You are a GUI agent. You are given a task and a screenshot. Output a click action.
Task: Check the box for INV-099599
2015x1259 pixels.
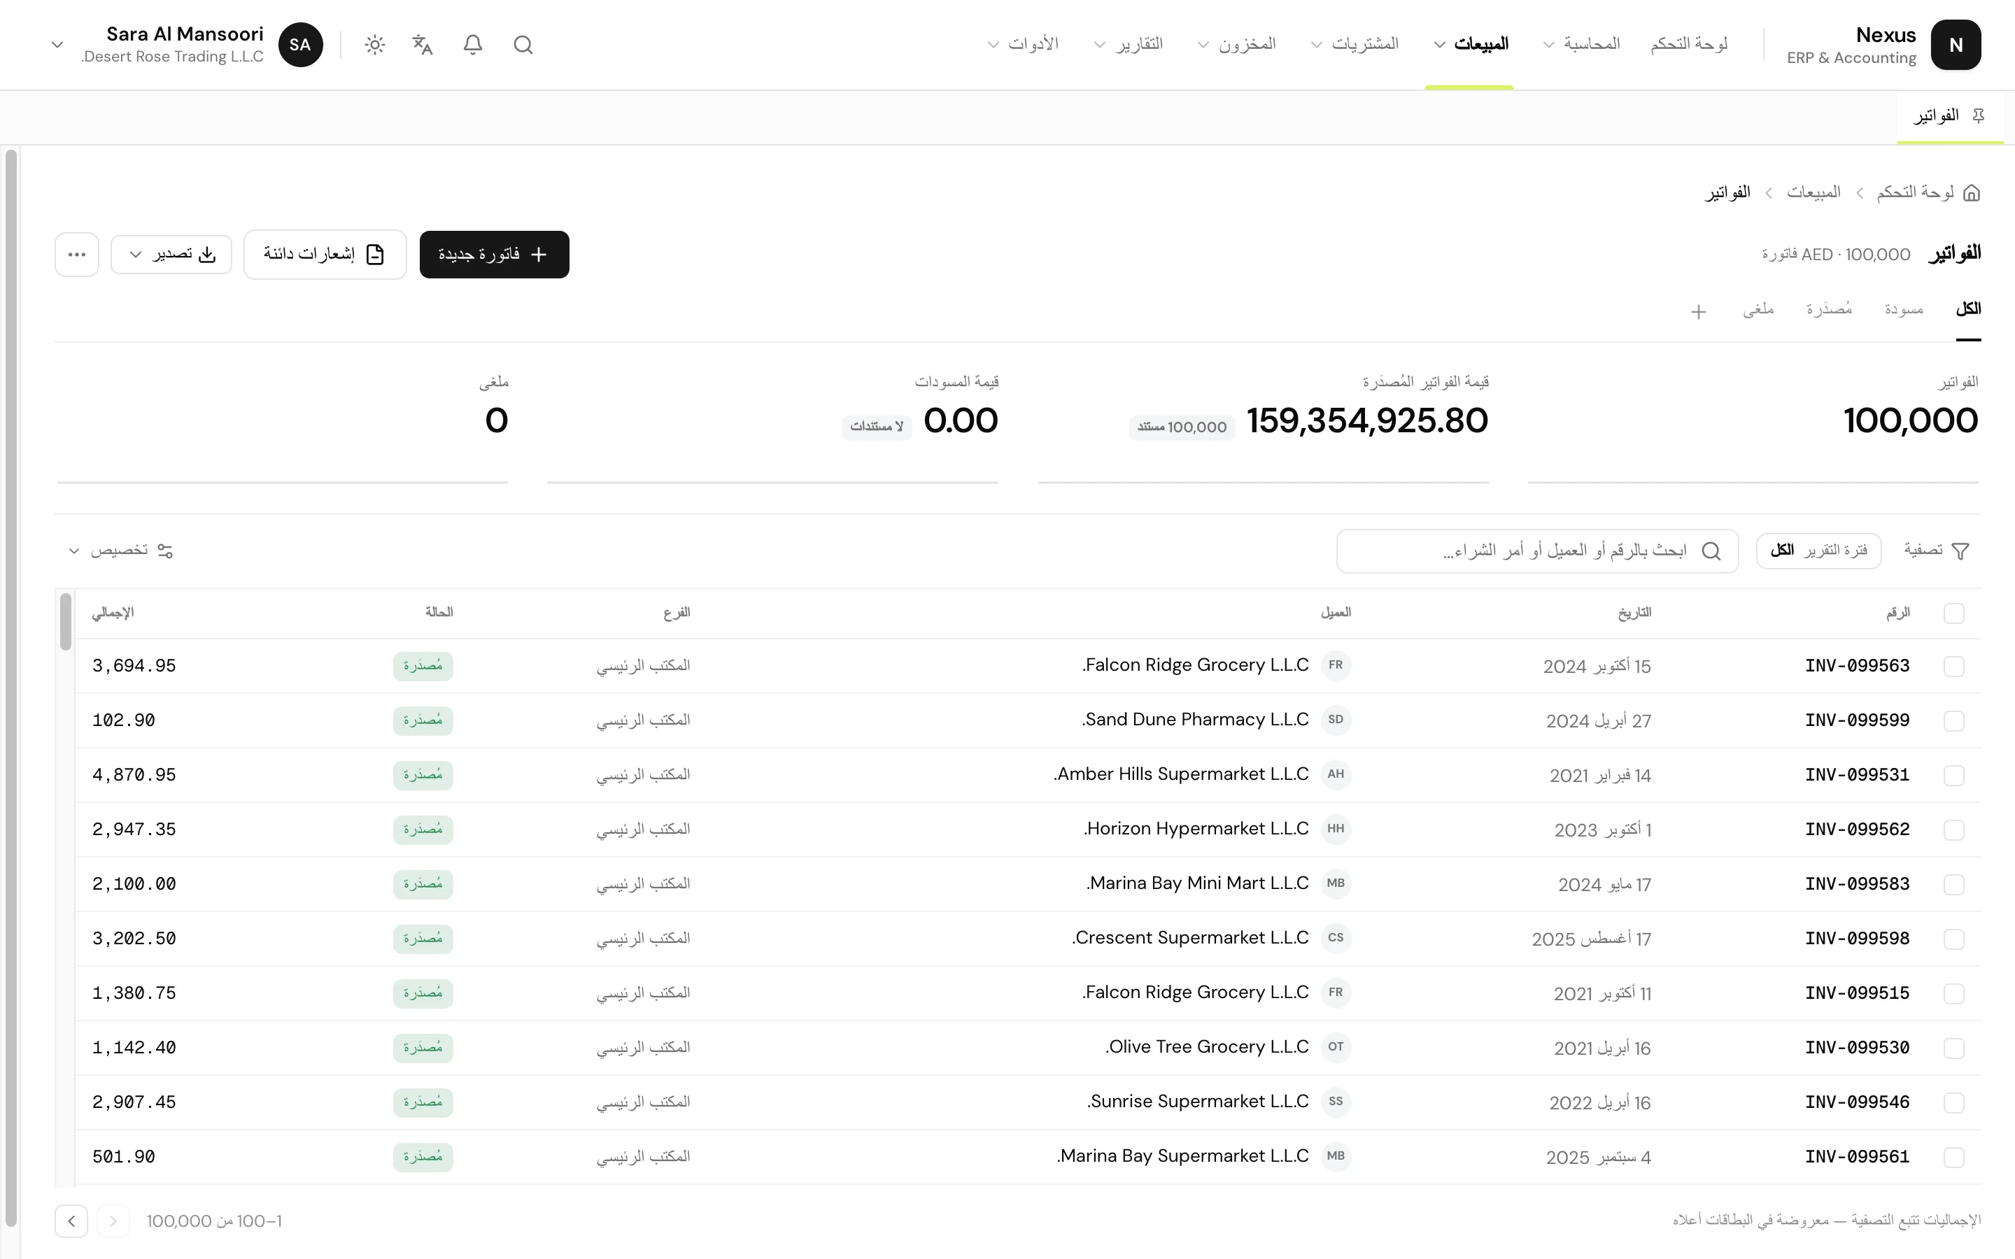click(1953, 721)
